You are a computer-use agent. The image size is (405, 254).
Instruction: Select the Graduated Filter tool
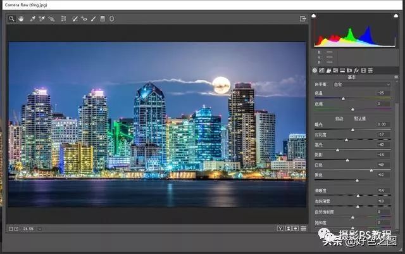(x=103, y=19)
